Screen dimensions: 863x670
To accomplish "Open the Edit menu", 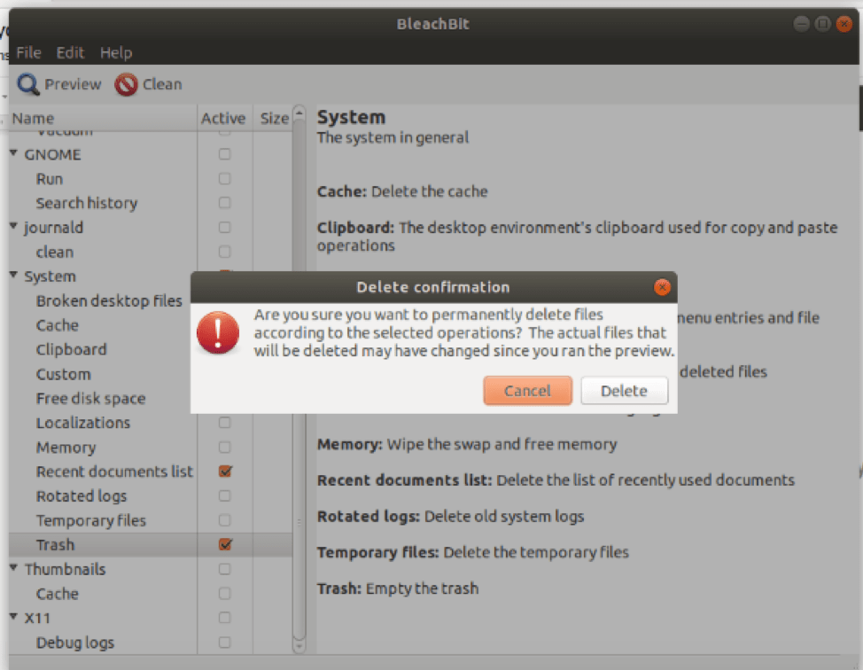I will pyautogui.click(x=70, y=53).
